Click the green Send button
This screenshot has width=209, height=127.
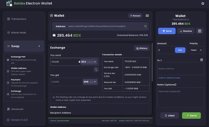(191, 115)
